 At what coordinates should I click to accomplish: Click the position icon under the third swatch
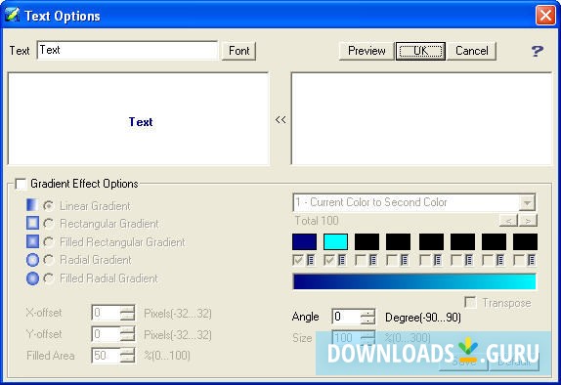(x=373, y=260)
